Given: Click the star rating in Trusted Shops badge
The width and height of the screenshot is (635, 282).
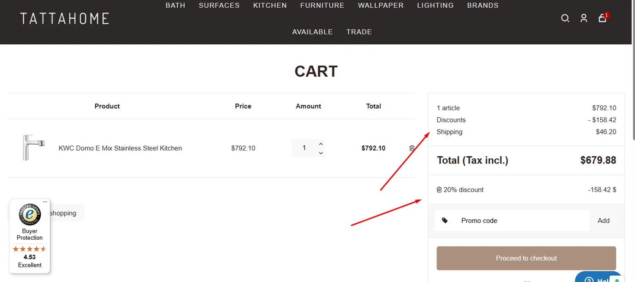Looking at the screenshot, I should [30, 249].
